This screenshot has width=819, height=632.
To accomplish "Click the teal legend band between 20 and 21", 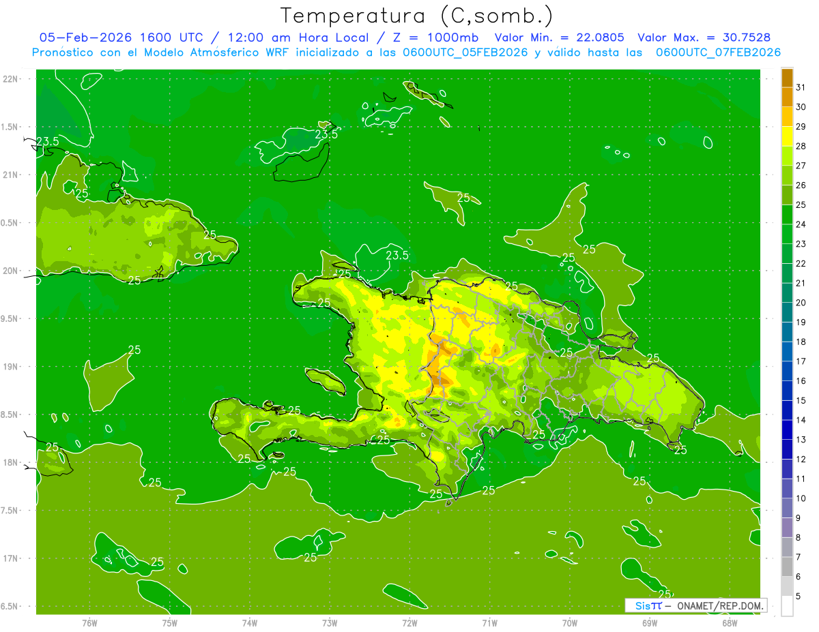I will click(787, 293).
